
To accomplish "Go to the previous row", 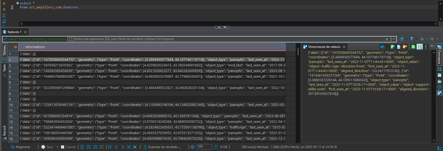I will click(x=116, y=147).
